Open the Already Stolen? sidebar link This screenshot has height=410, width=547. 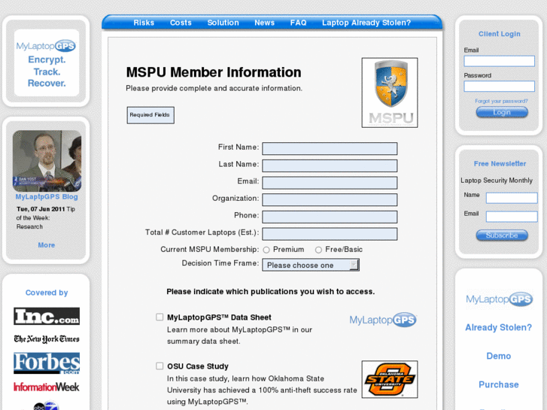click(x=499, y=327)
